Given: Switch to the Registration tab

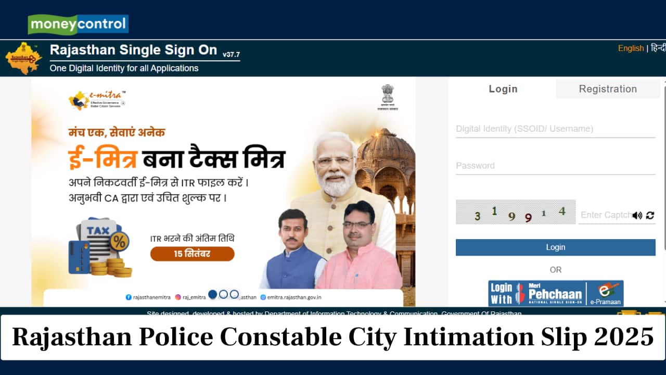Looking at the screenshot, I should tap(608, 89).
